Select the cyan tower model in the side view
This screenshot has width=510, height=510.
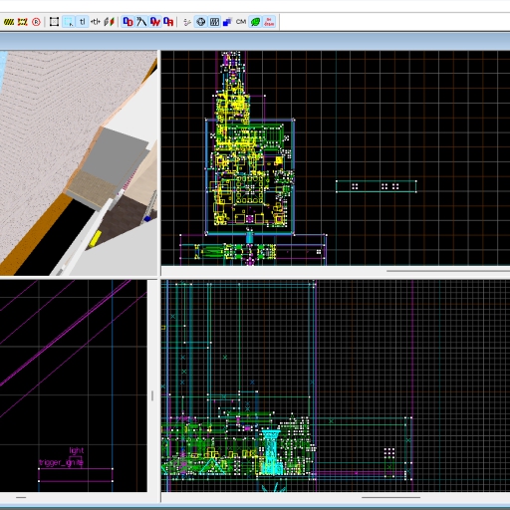(x=271, y=451)
